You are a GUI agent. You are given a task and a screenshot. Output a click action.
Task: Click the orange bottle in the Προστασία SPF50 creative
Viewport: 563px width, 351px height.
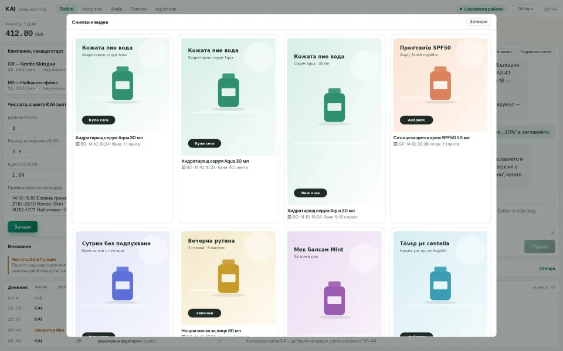pos(440,83)
